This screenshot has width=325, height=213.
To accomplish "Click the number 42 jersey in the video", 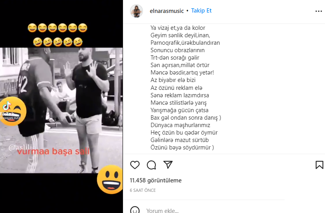I will coord(23,83).
